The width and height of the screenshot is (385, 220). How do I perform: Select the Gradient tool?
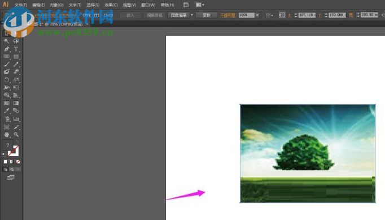tap(16, 103)
